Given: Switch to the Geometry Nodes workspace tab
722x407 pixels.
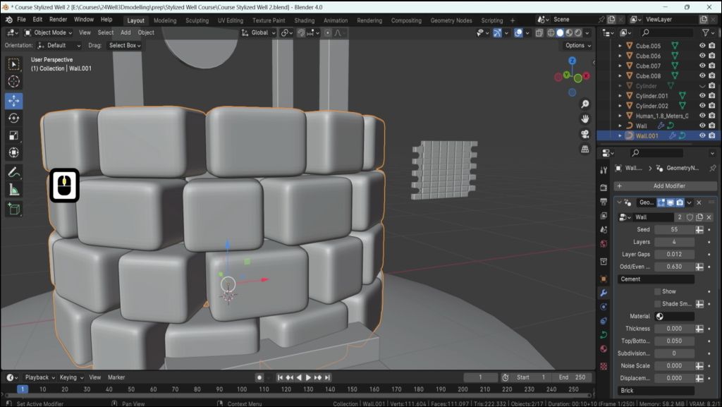Looking at the screenshot, I should (451, 20).
